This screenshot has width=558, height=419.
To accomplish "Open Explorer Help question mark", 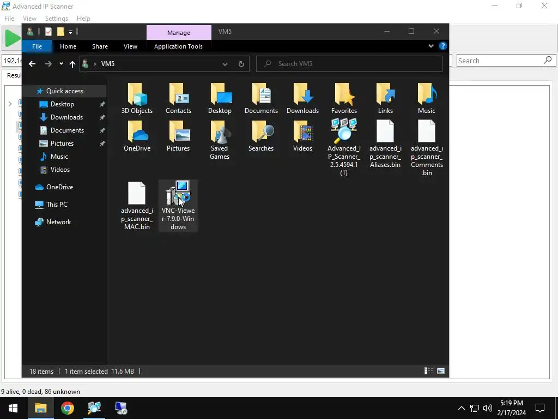I will click(x=442, y=46).
